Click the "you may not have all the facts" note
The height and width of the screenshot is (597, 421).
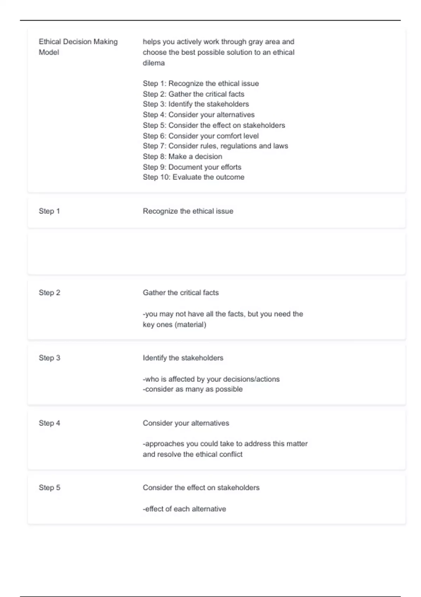pos(222,319)
